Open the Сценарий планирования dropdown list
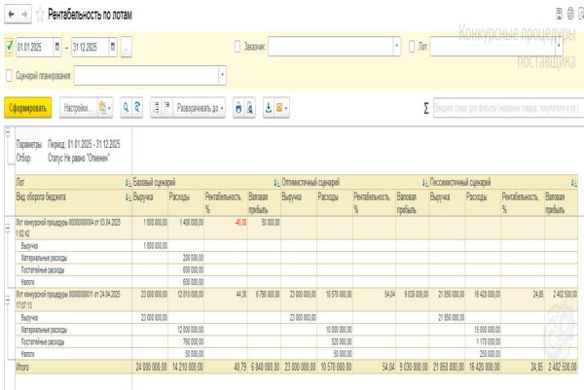The height and width of the screenshot is (390, 584). coord(222,73)
